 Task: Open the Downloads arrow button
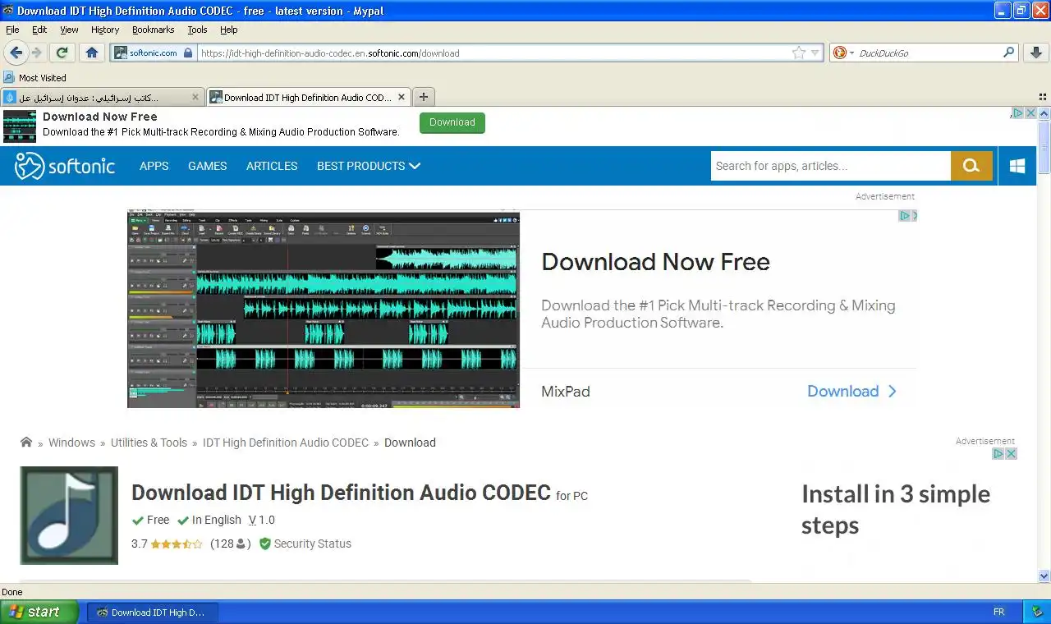(x=1036, y=53)
